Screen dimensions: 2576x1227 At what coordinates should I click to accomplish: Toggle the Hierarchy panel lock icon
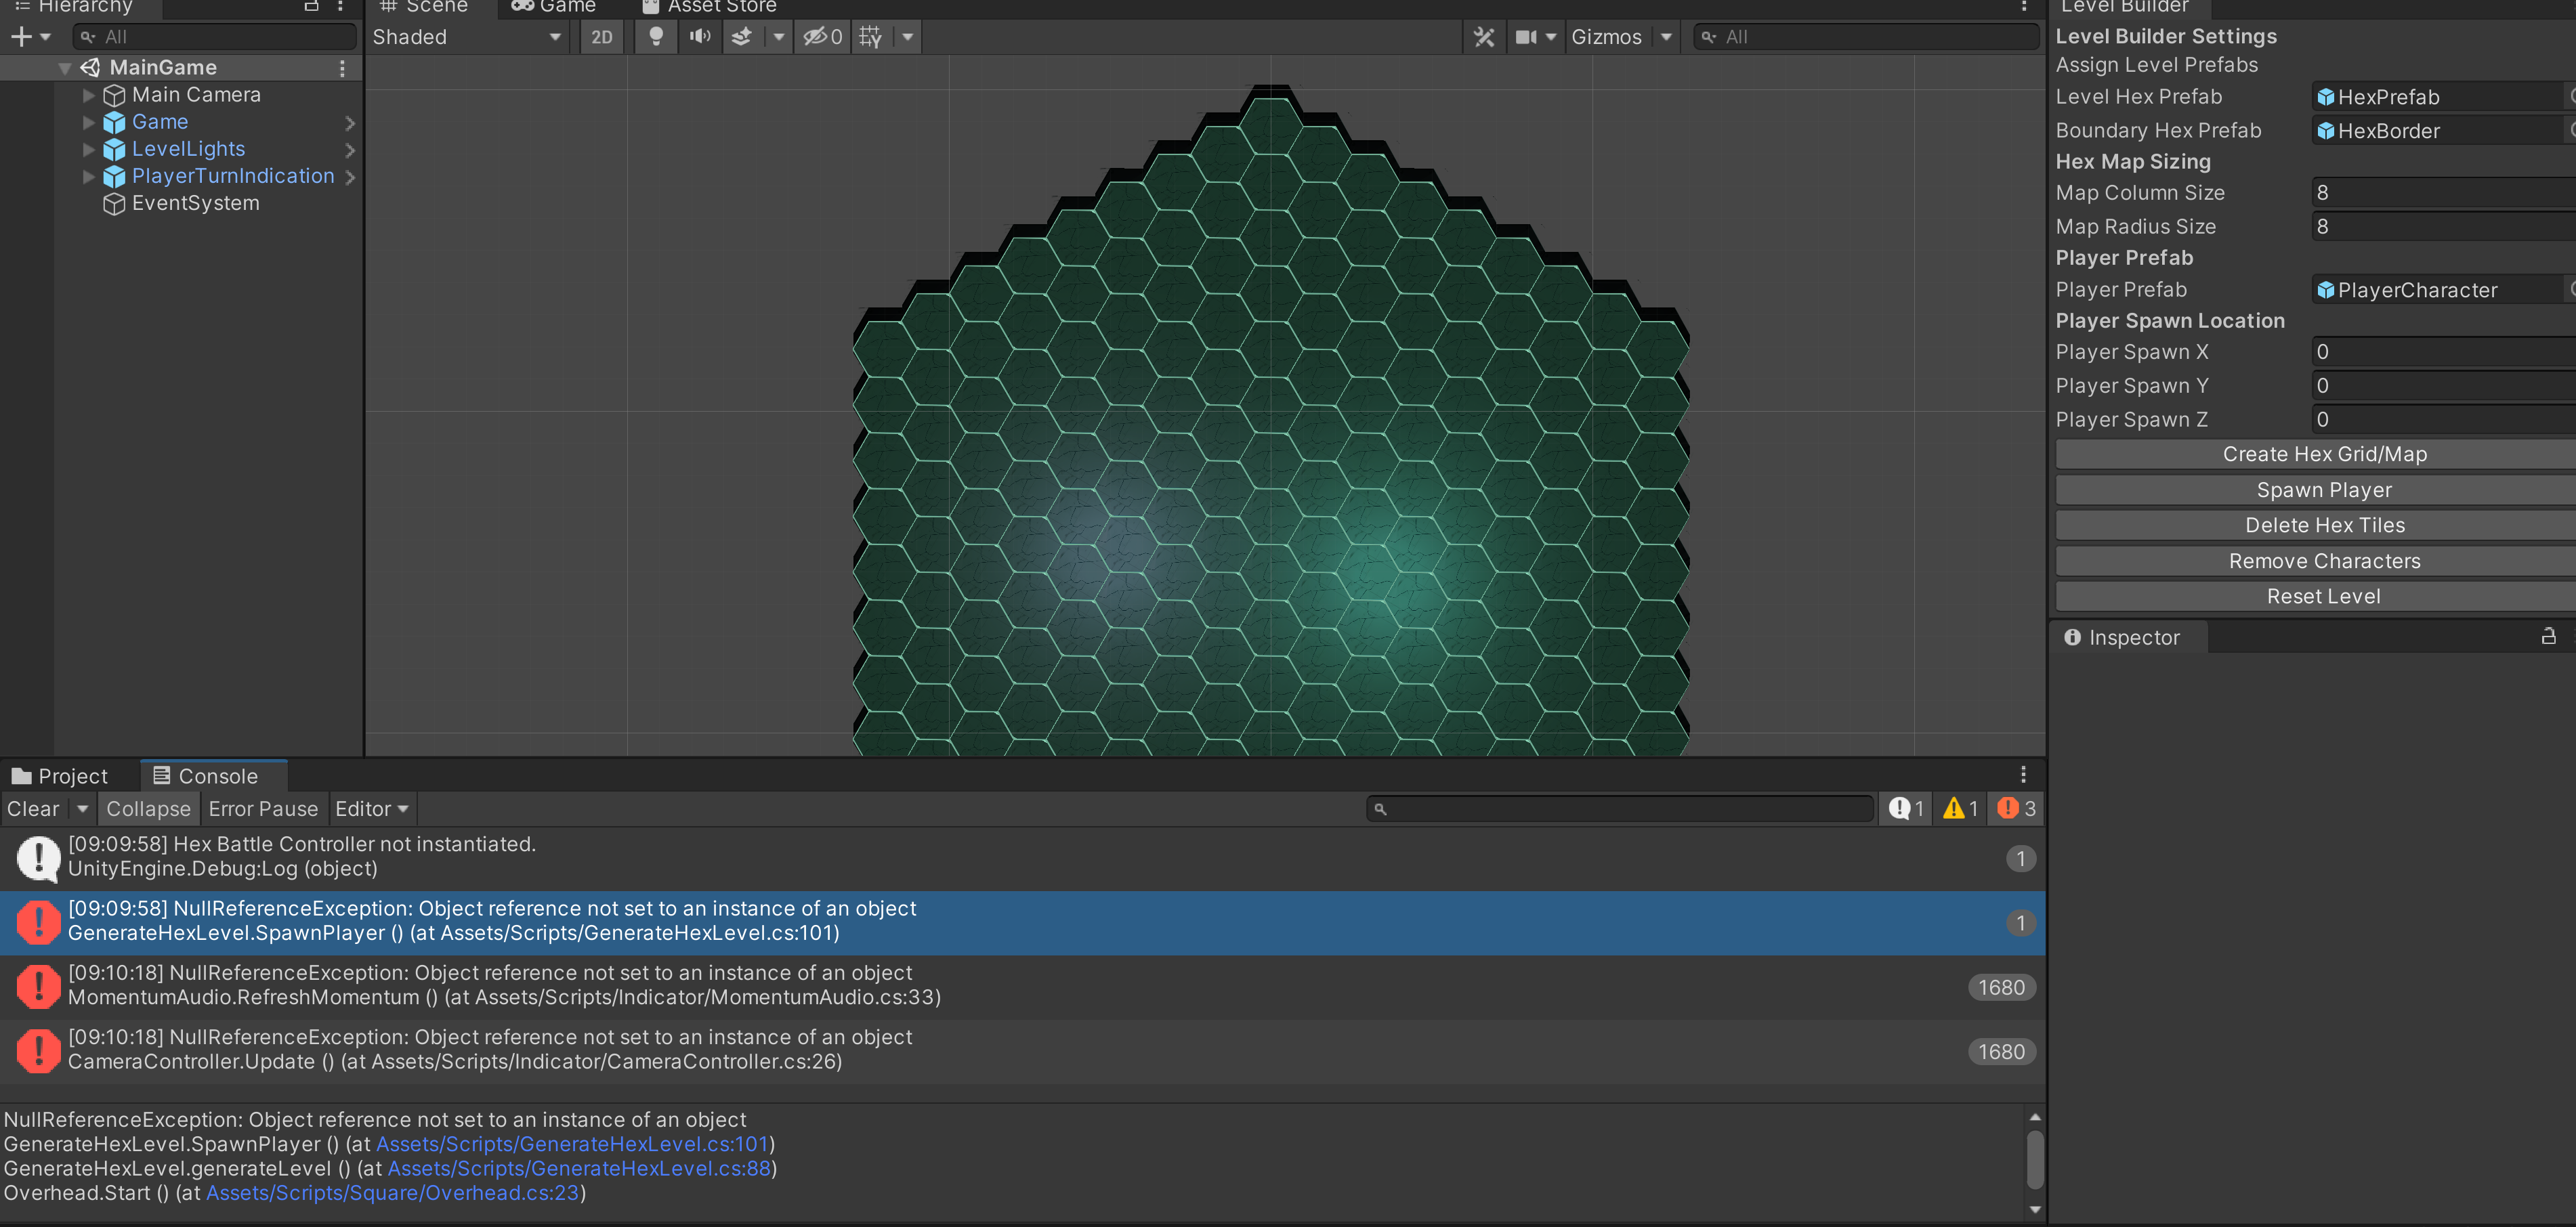coord(312,6)
